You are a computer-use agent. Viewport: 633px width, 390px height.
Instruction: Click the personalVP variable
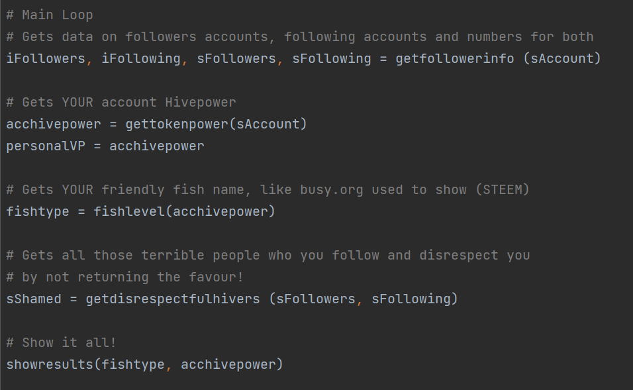[46, 146]
